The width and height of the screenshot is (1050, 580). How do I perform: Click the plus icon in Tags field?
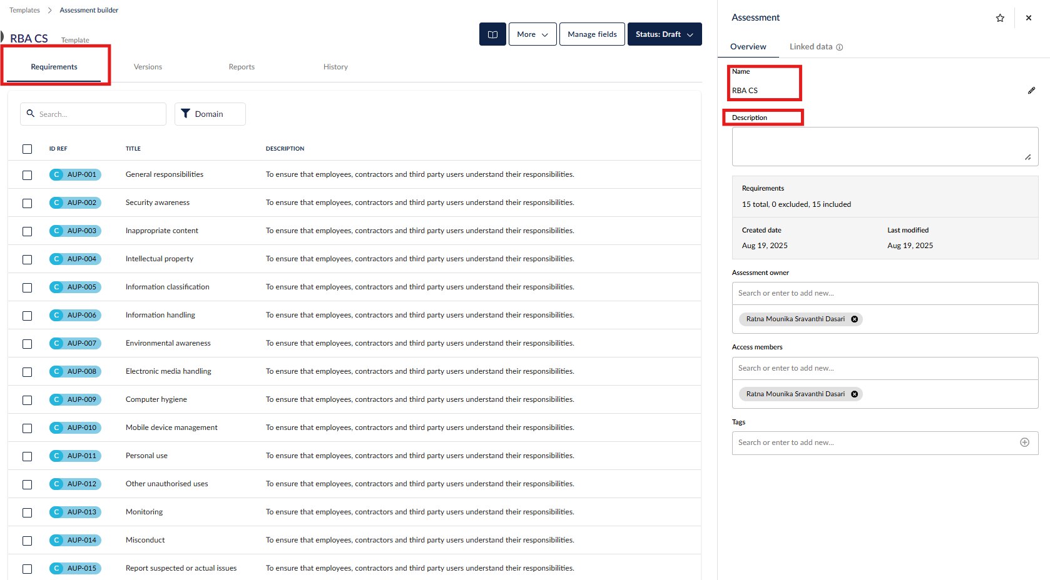tap(1024, 442)
